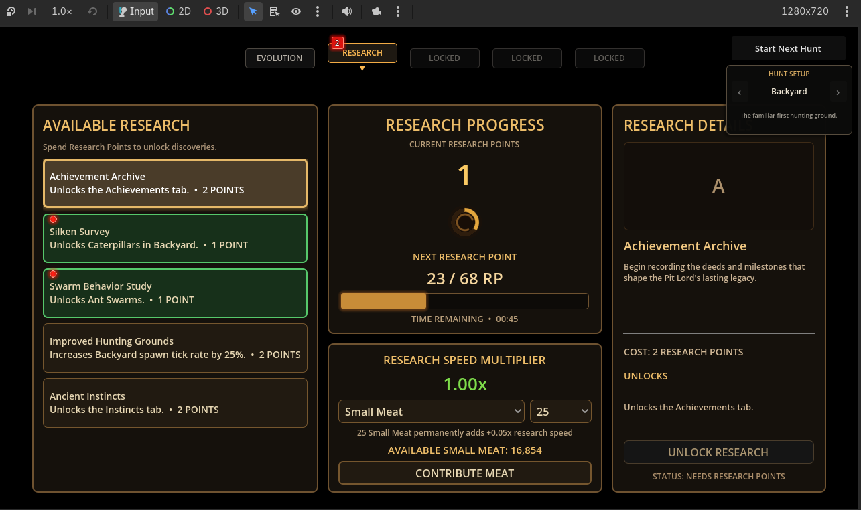Image resolution: width=861 pixels, height=510 pixels.
Task: Click the camera override icon
Action: coord(377,11)
